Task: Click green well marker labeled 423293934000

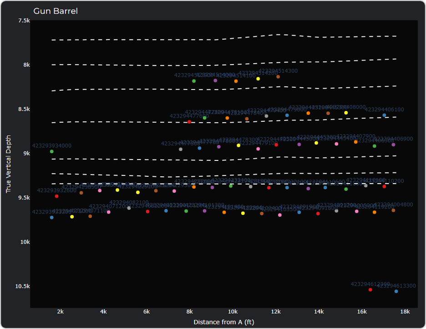Action: click(x=51, y=151)
